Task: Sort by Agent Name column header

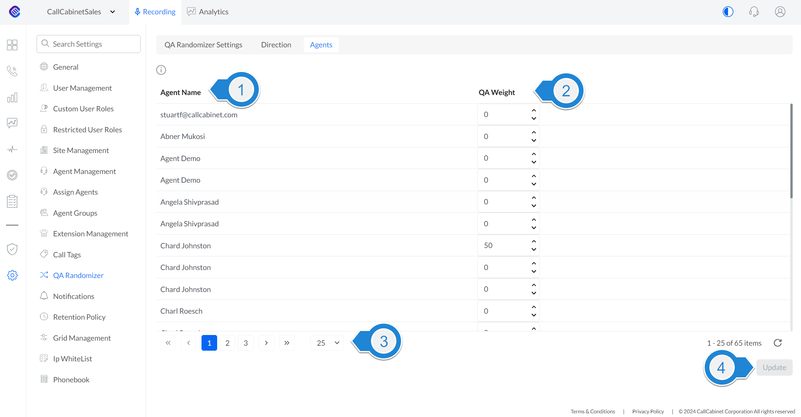Action: tap(181, 92)
